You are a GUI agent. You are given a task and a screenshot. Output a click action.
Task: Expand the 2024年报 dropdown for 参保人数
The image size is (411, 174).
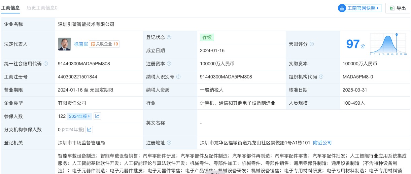(79, 116)
